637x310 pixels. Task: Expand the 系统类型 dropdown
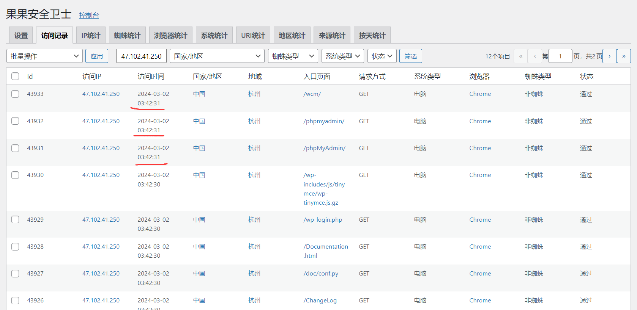(x=342, y=56)
